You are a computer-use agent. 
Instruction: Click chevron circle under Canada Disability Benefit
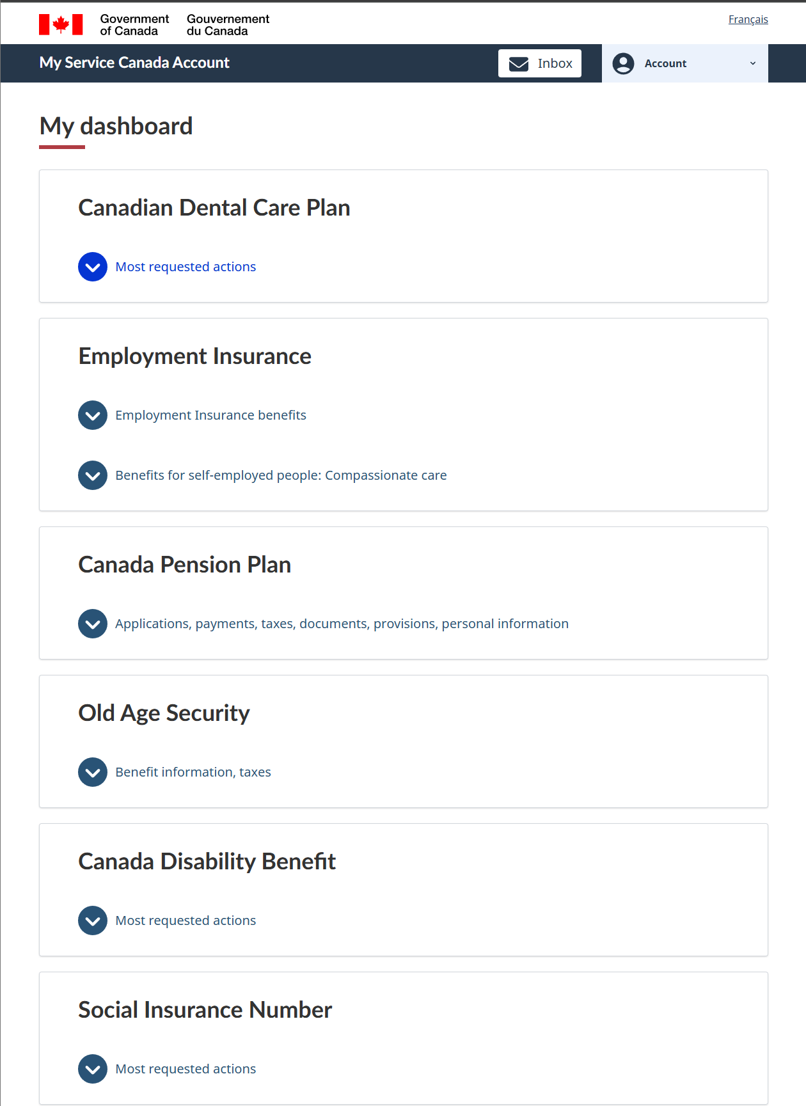tap(93, 920)
